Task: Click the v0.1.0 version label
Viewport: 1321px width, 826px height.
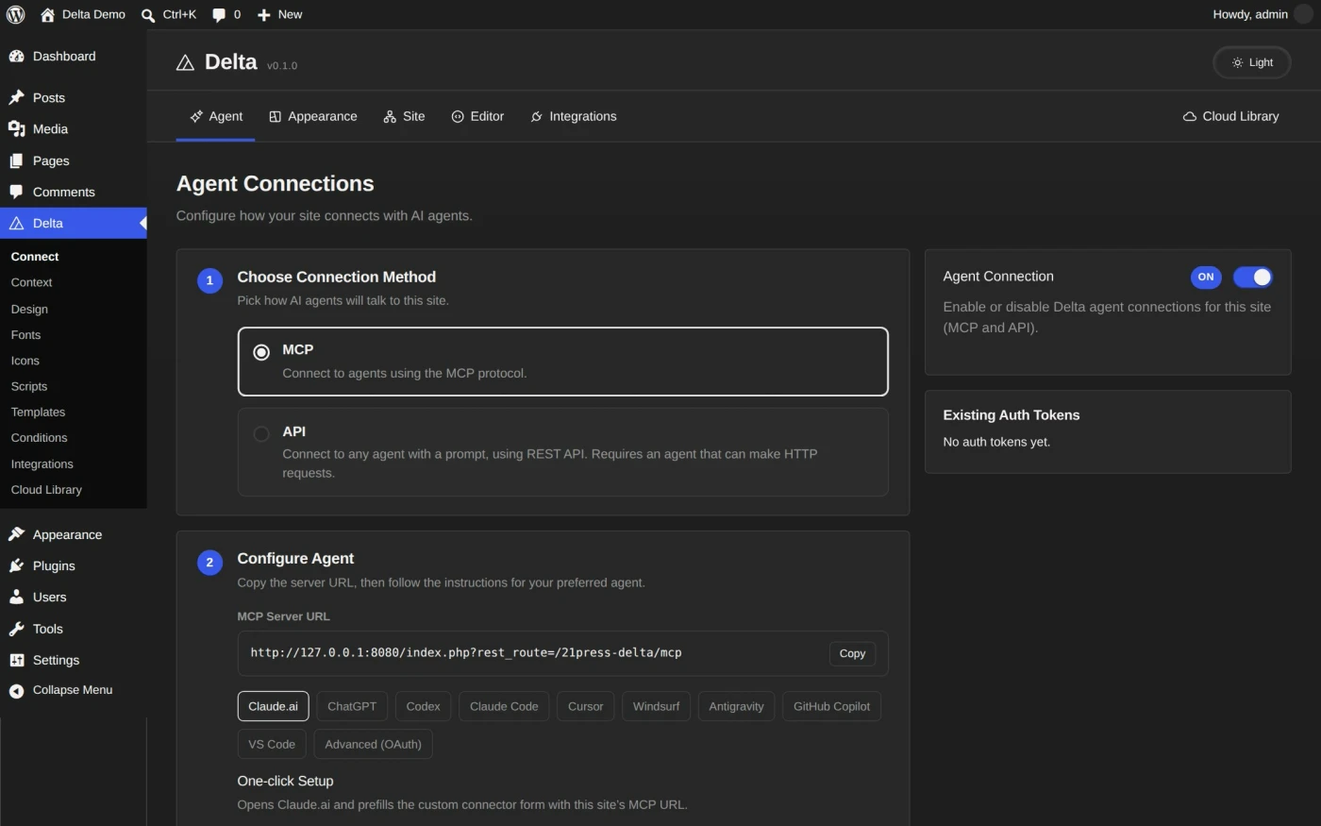Action: (x=282, y=66)
